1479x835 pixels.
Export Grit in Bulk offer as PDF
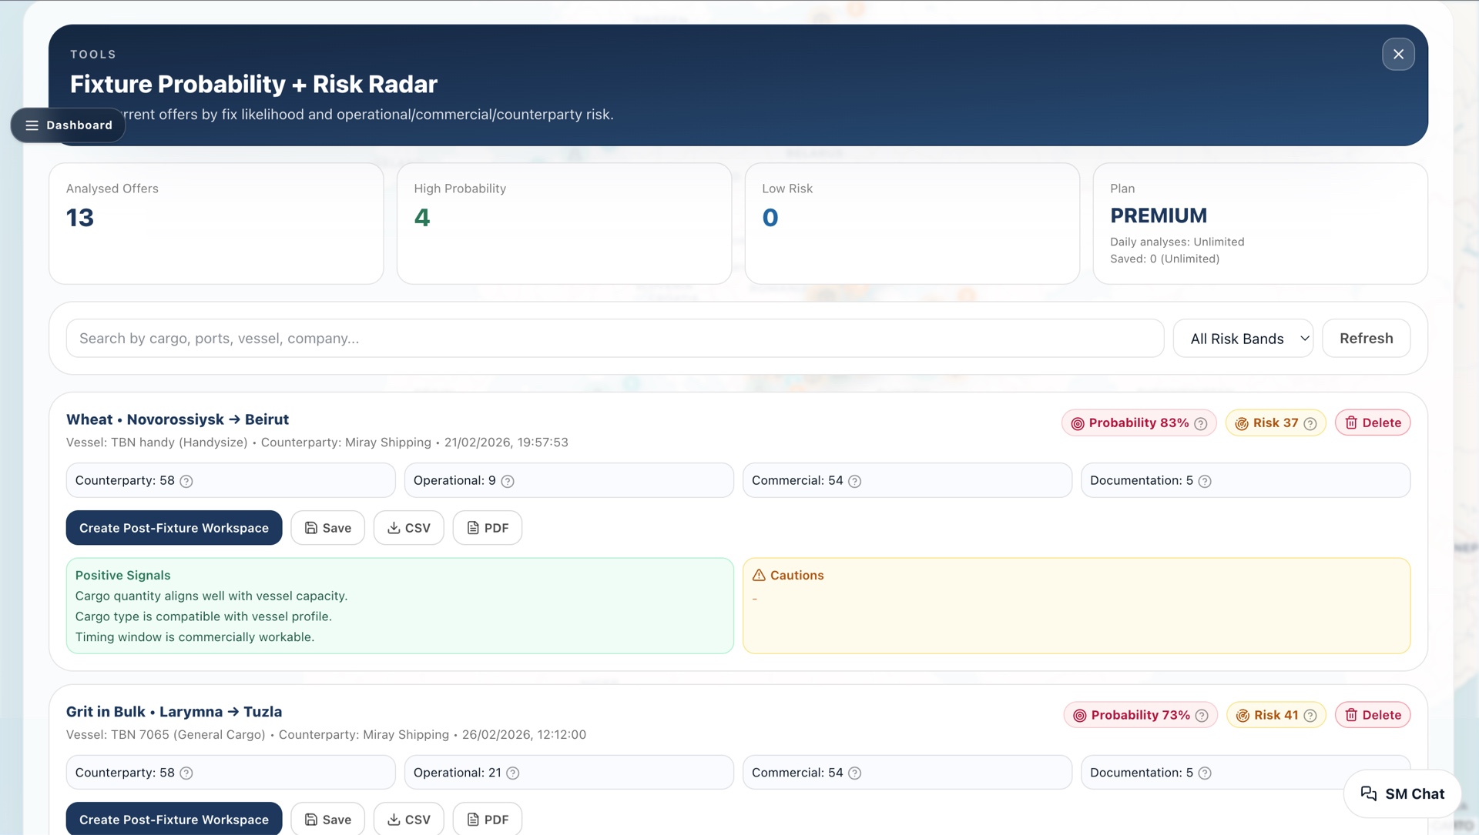(487, 820)
